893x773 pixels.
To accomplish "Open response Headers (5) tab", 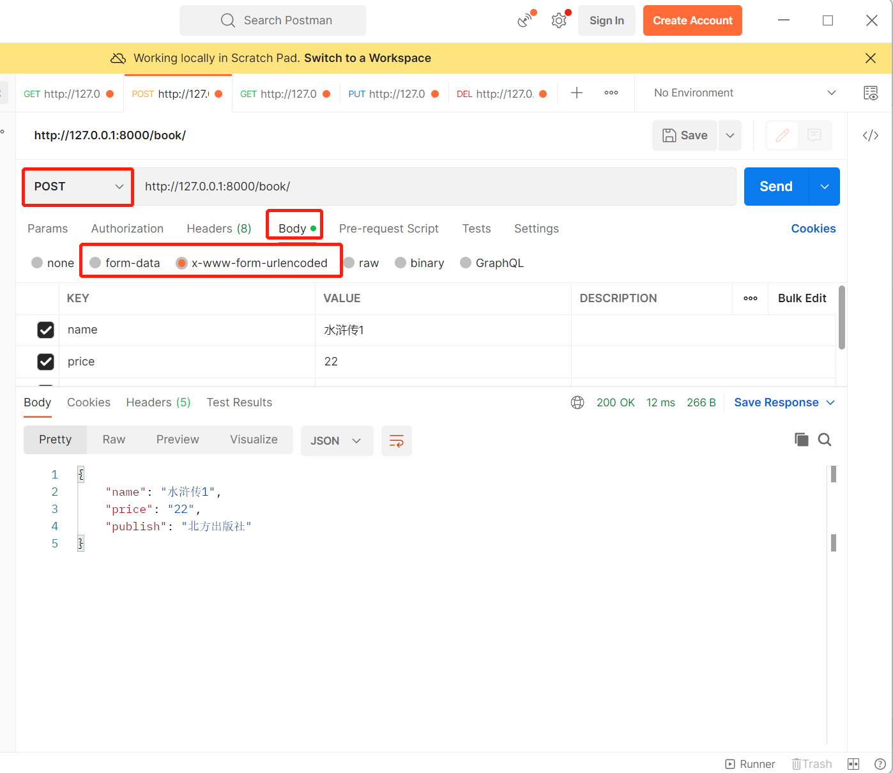I will click(158, 402).
